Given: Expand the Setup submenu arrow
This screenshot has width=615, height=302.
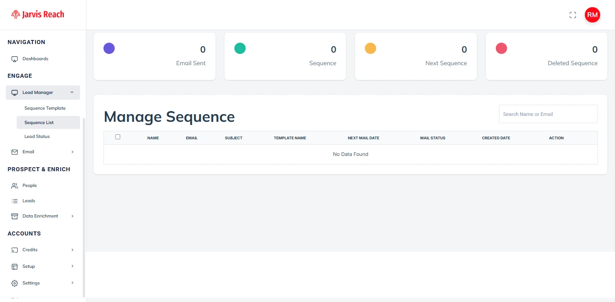Looking at the screenshot, I should (x=72, y=266).
